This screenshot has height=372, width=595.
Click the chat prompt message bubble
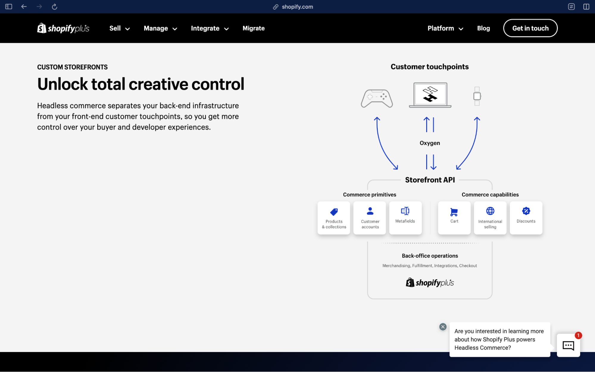[x=499, y=339]
